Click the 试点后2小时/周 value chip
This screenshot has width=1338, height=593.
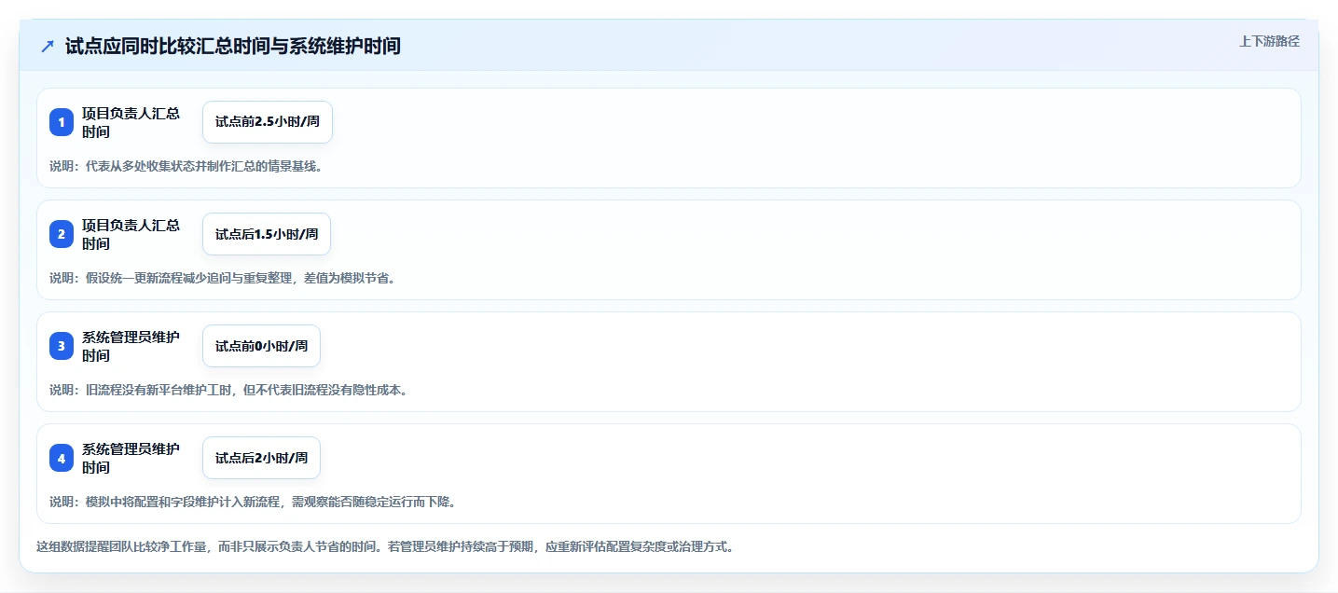[261, 458]
